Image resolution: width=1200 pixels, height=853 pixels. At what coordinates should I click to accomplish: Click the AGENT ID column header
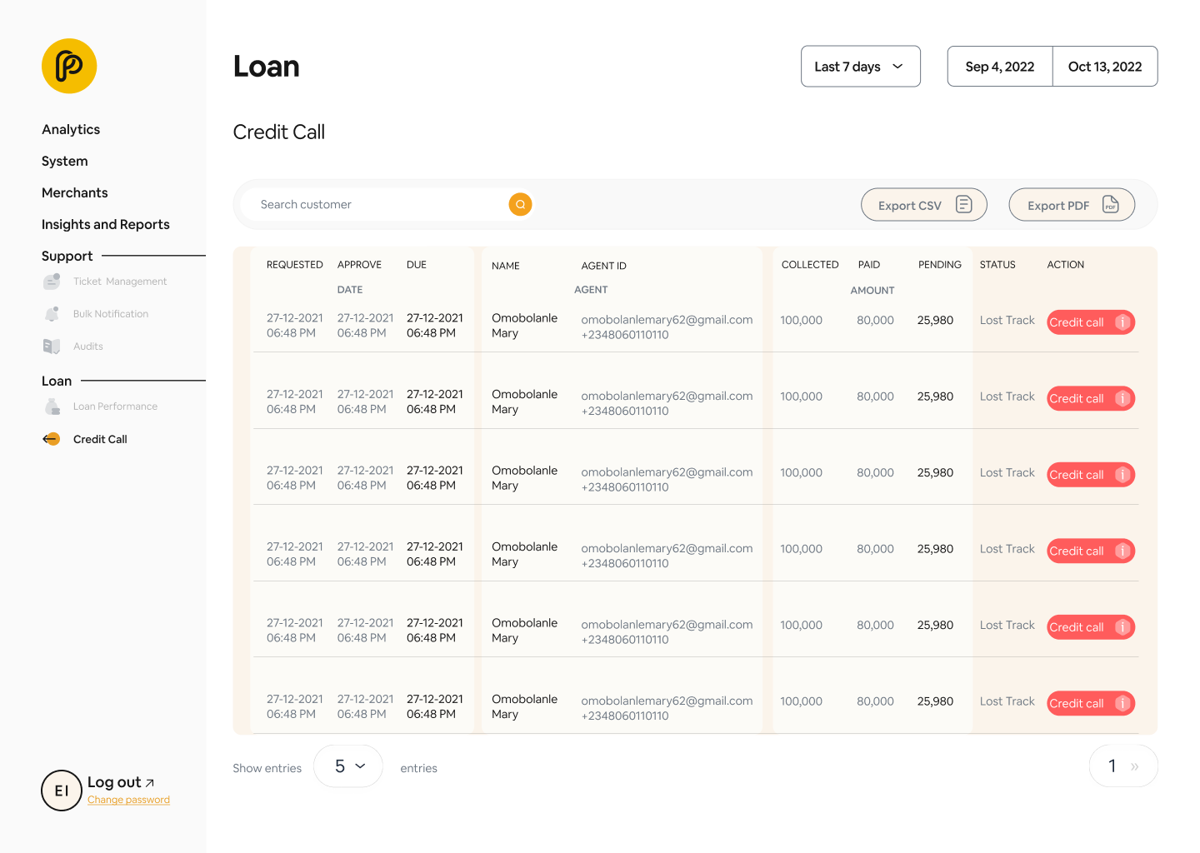point(604,266)
